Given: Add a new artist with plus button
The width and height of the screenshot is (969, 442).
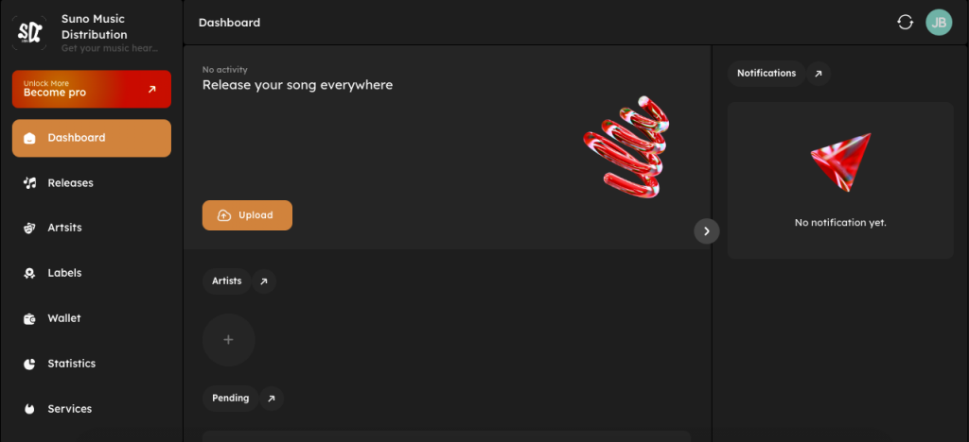Looking at the screenshot, I should click(229, 340).
